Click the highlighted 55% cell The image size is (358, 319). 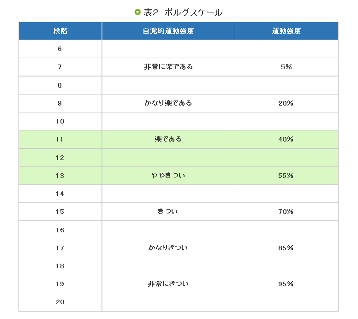click(x=286, y=176)
